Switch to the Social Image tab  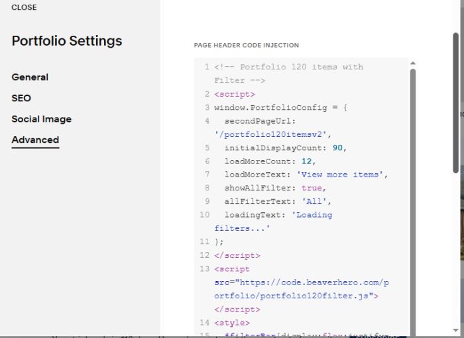pyautogui.click(x=41, y=119)
